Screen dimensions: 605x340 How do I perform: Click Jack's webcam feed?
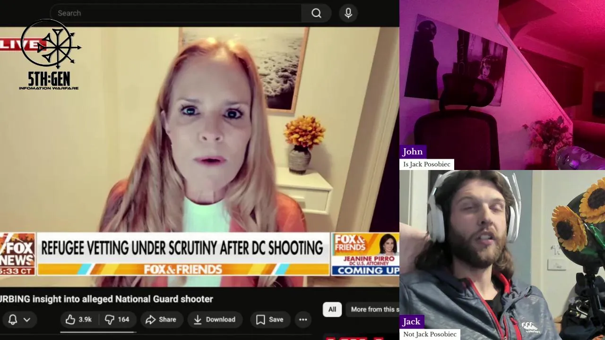pos(502,255)
